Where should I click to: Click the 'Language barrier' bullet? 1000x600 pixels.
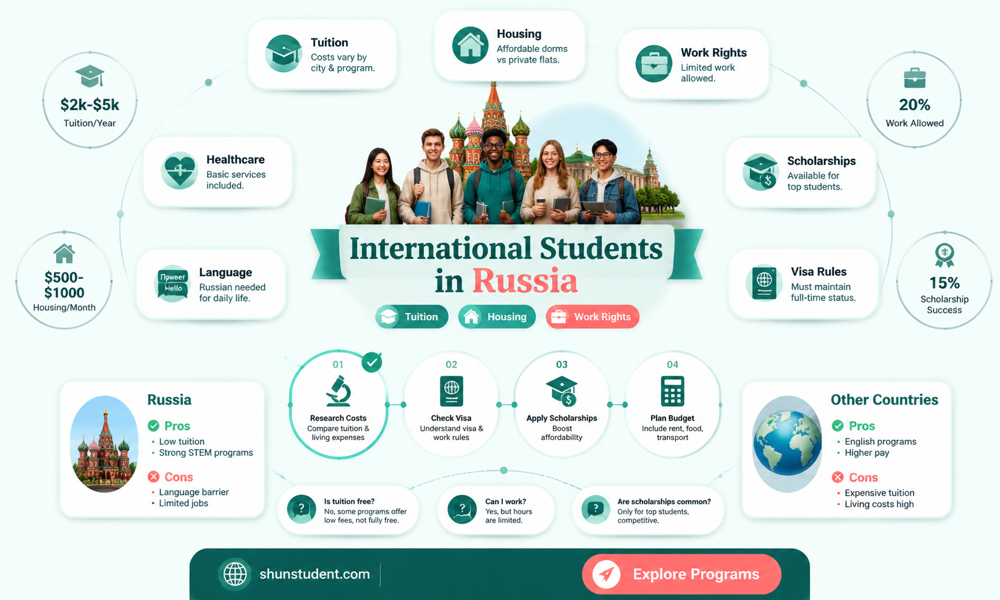point(194,492)
